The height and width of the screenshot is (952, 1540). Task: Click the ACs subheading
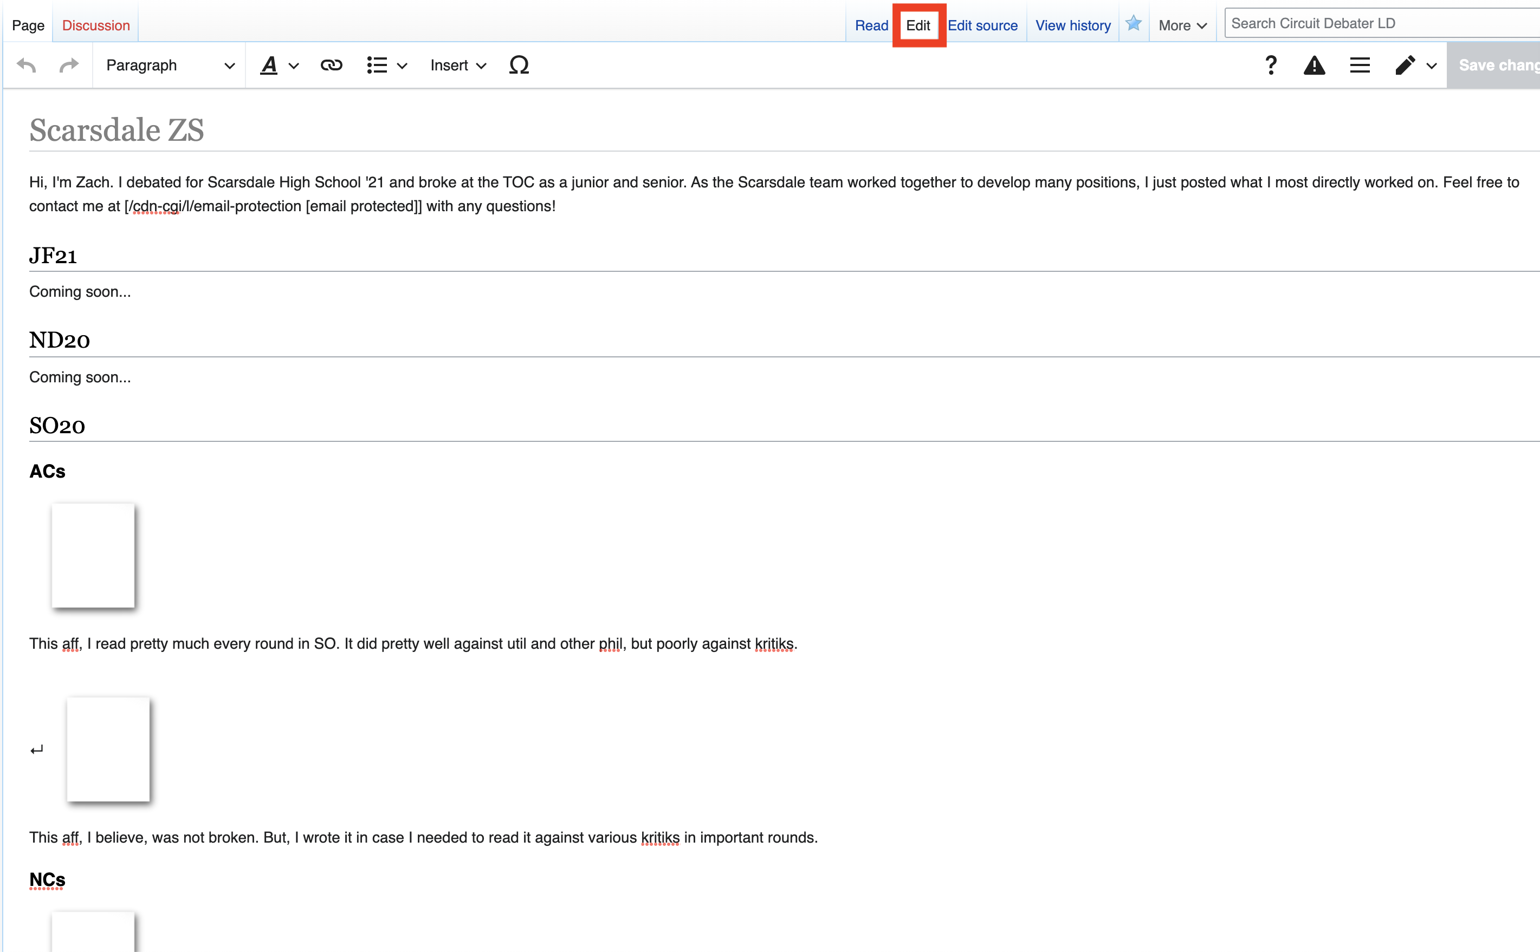[x=47, y=471]
